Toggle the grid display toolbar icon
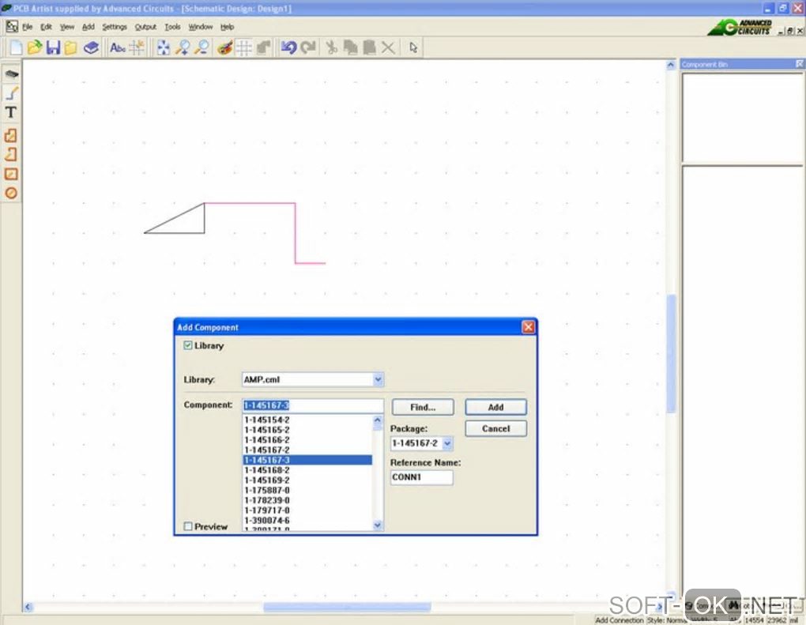Viewport: 806px width, 625px height. 244,48
